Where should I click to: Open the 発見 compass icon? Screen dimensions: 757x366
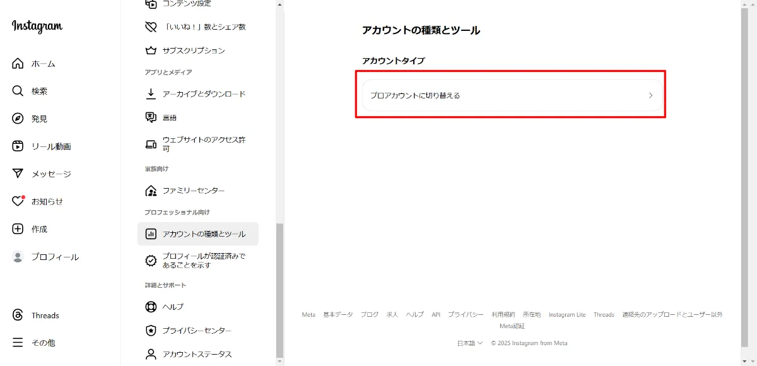(18, 119)
